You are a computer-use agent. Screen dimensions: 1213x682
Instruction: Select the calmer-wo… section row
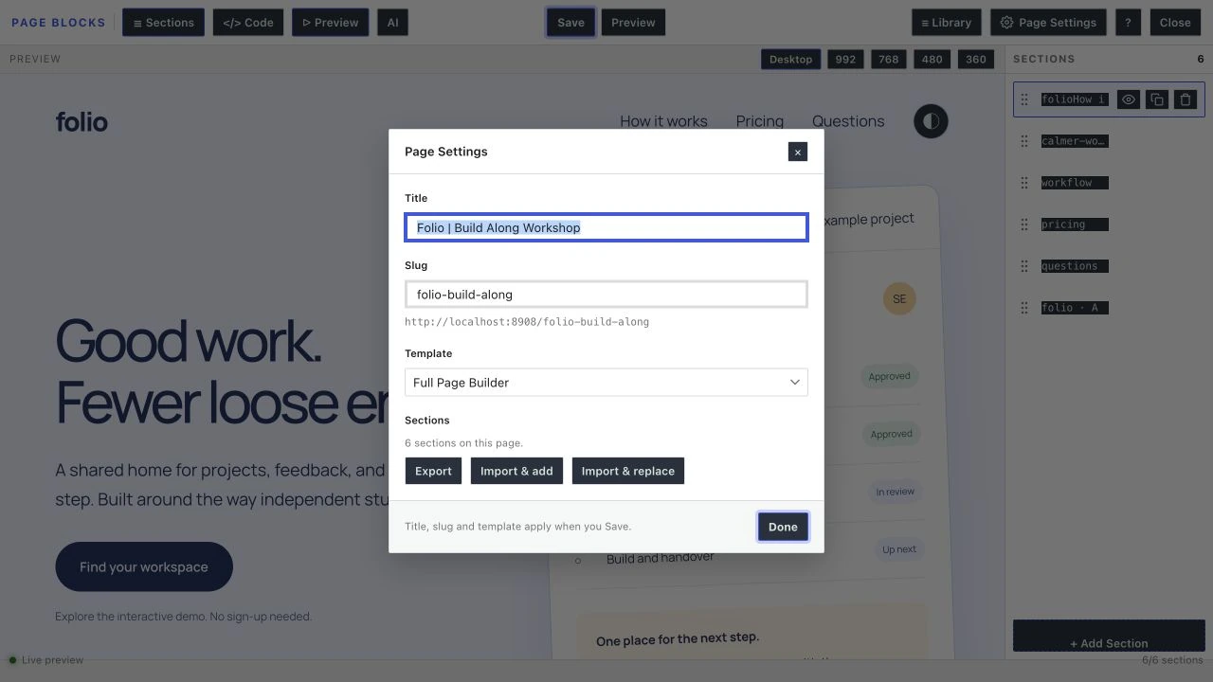(1109, 141)
